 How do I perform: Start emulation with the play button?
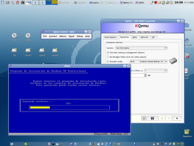177,118
